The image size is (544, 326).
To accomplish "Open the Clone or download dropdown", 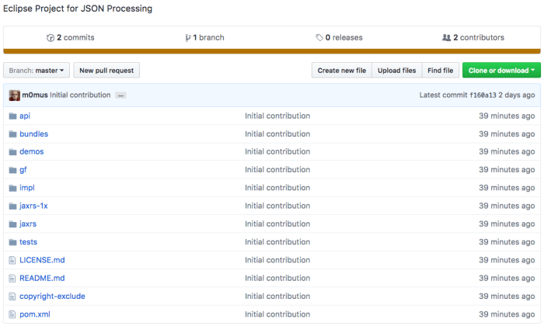I will [x=500, y=71].
